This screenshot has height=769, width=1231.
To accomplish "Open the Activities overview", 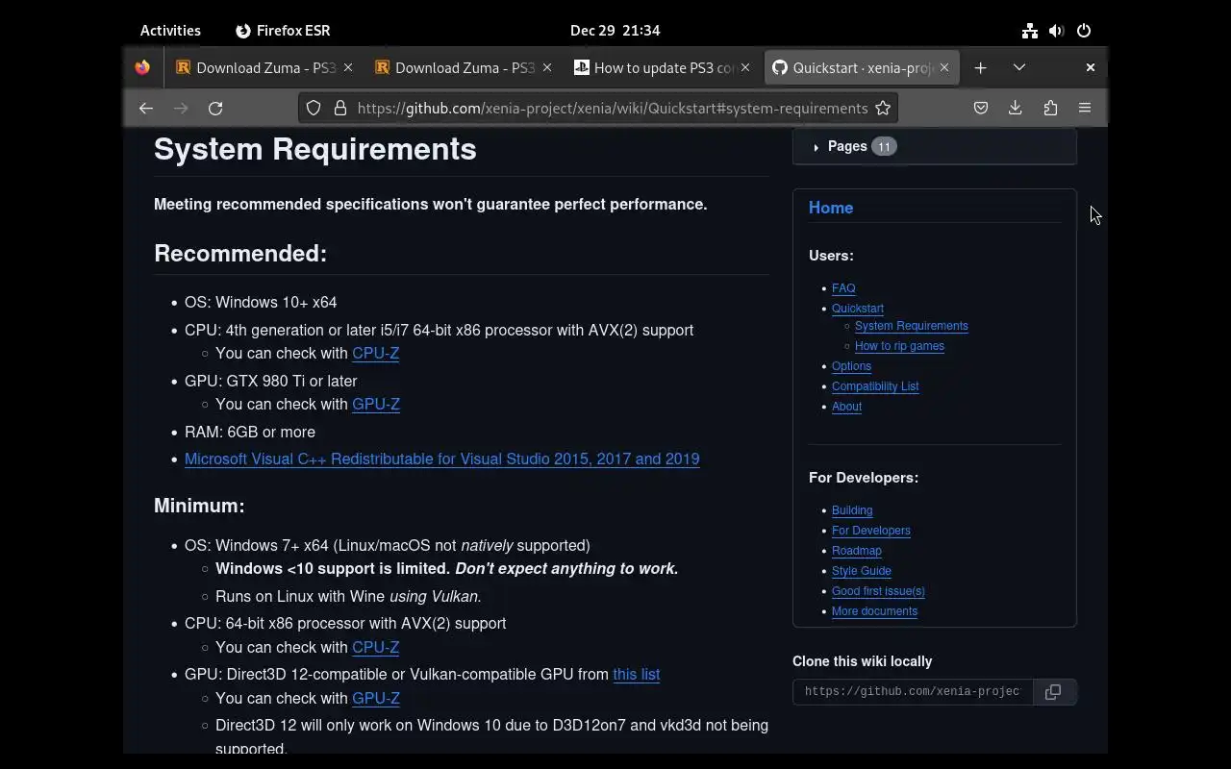I will click(170, 31).
